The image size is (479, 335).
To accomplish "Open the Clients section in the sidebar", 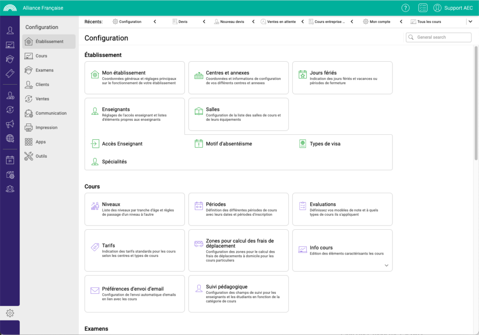I will point(42,85).
